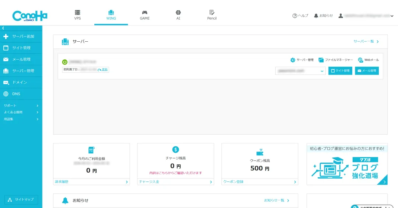Viewport: 398px width, 208px height.
Task: Open ファイルマネージャー folder icon
Action: [x=321, y=60]
